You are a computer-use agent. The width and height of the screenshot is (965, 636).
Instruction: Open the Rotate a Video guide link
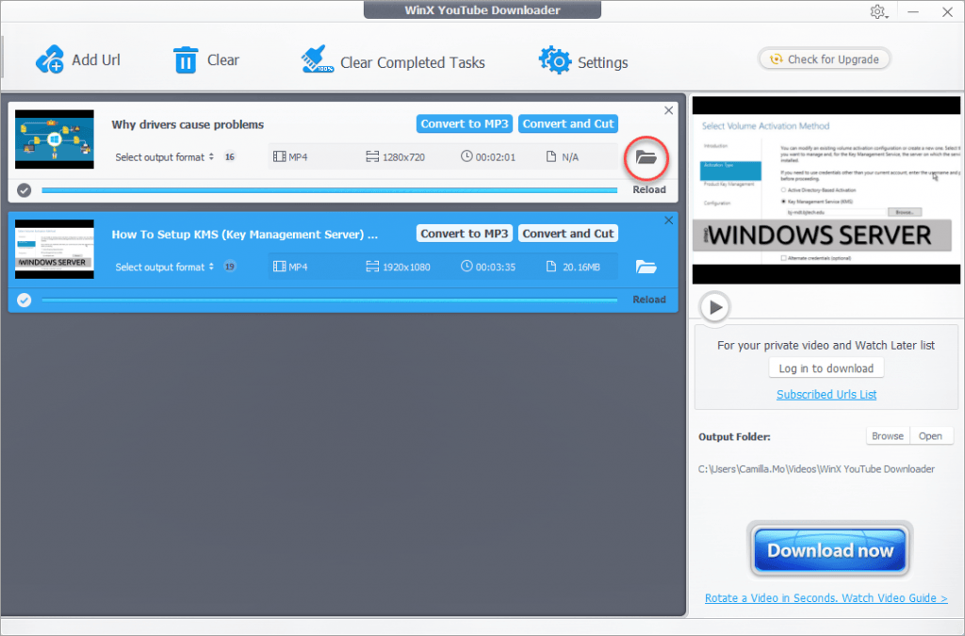tap(826, 598)
